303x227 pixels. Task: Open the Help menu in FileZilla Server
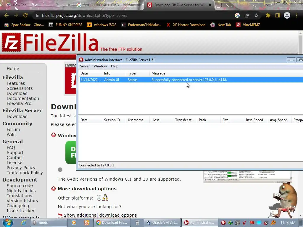pos(115,66)
